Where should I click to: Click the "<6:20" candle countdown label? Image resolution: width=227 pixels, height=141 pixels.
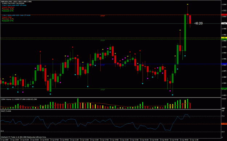point(198,23)
